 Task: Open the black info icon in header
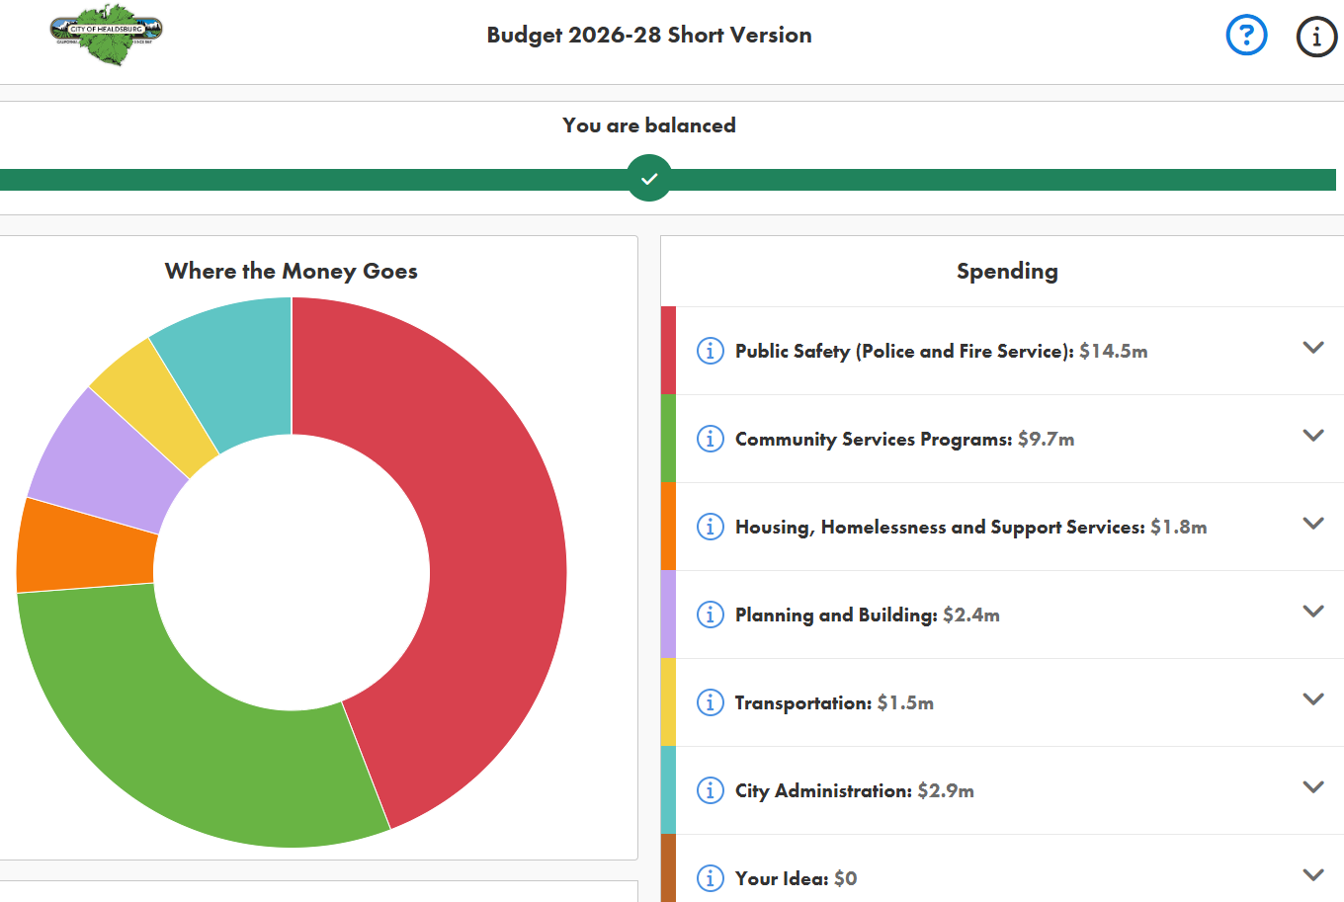(1315, 38)
